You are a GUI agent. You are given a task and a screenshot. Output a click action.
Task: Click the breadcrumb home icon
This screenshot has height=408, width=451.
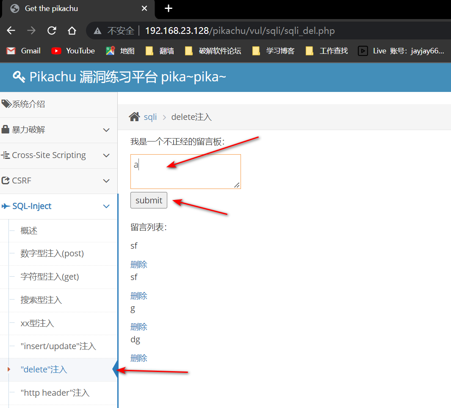pos(134,117)
